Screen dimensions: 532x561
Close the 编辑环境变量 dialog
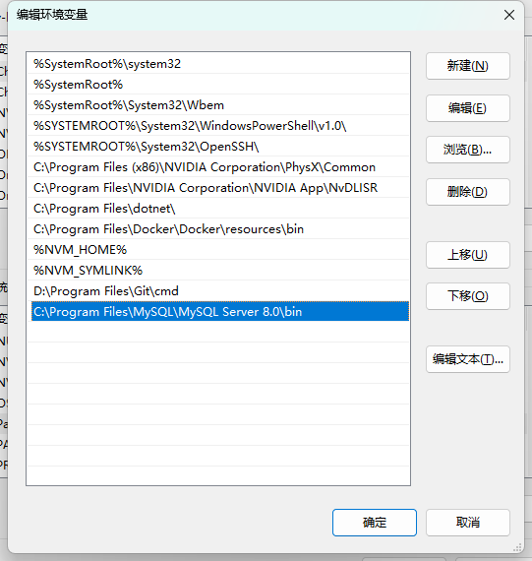coord(509,15)
